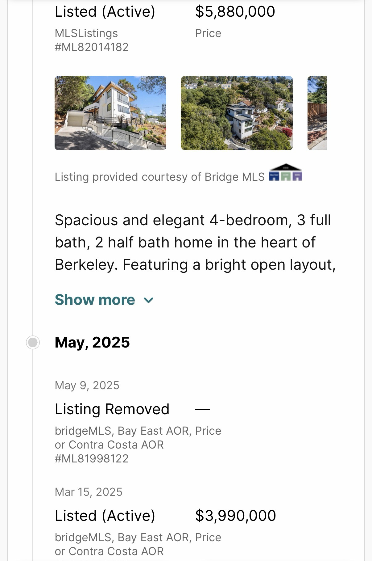The image size is (372, 561).
Task: Open the partially visible third photo
Action: pyautogui.click(x=317, y=113)
